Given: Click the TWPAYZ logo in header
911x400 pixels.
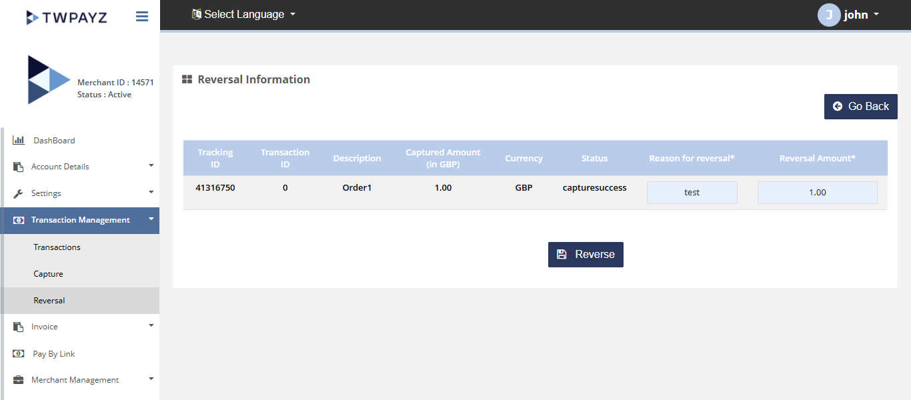Looking at the screenshot, I should tap(67, 17).
